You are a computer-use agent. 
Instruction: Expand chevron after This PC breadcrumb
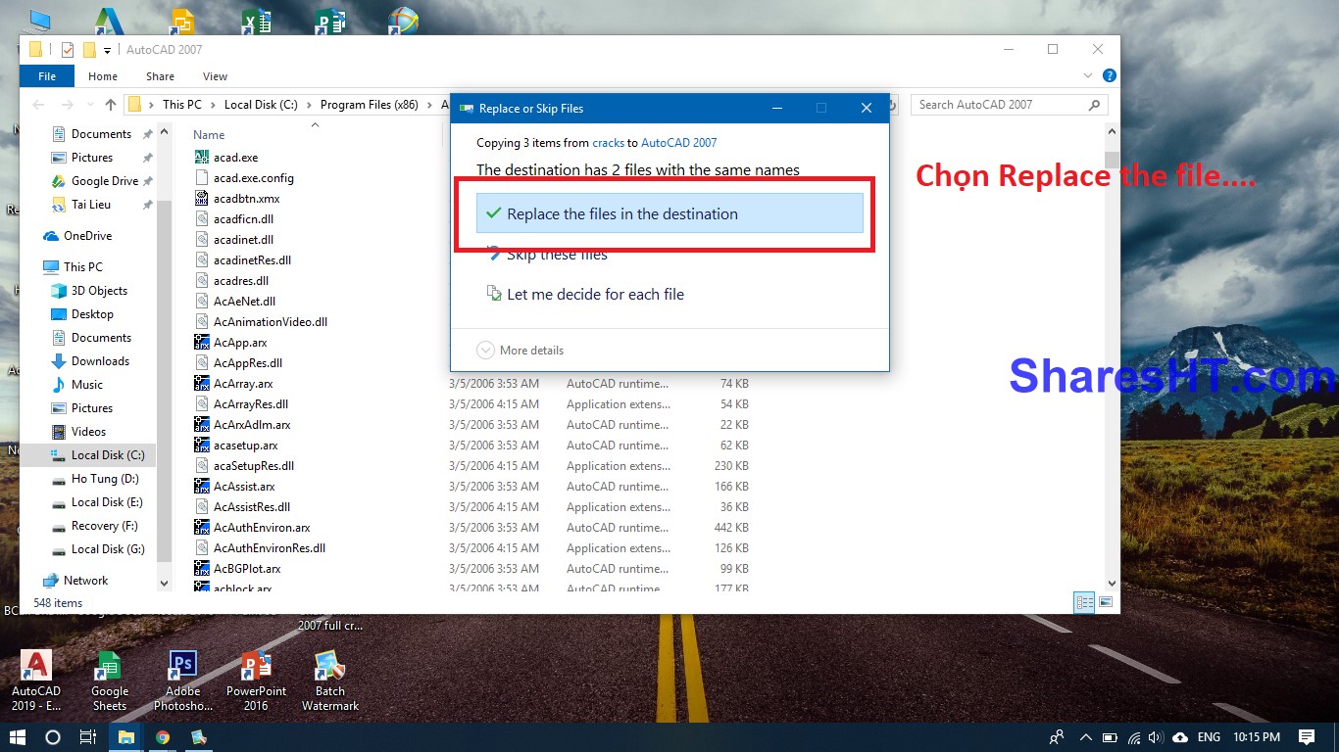tap(213, 105)
